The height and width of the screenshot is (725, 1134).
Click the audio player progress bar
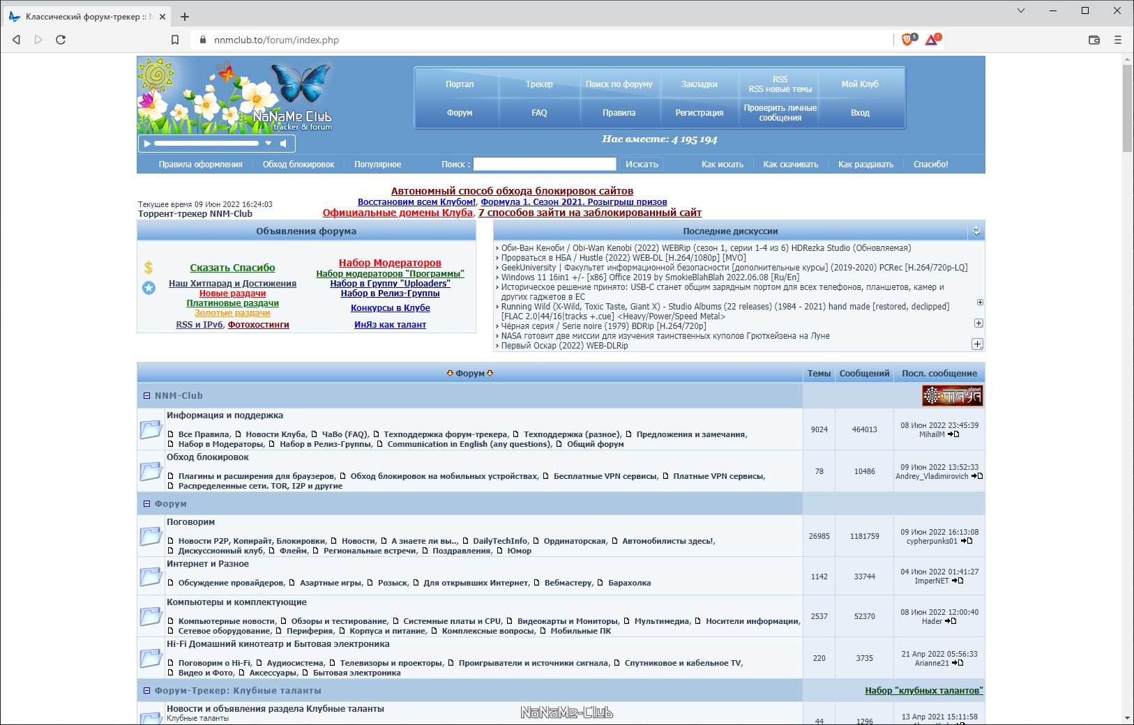[x=206, y=144]
